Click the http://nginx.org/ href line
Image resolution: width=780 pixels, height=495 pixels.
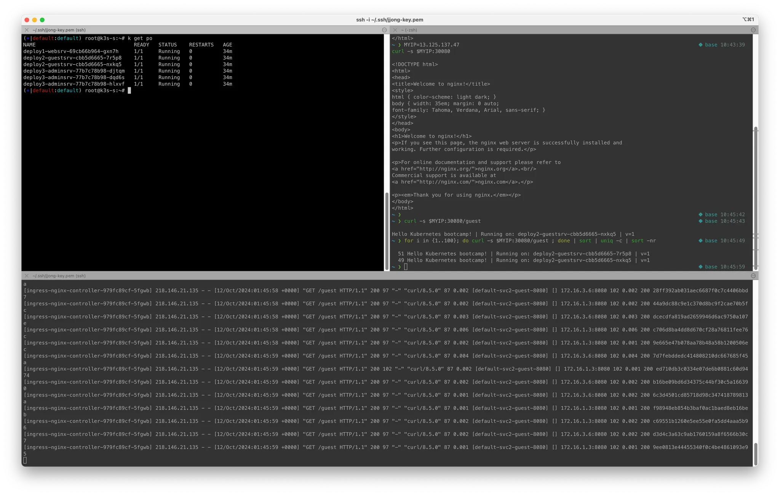[x=464, y=169]
